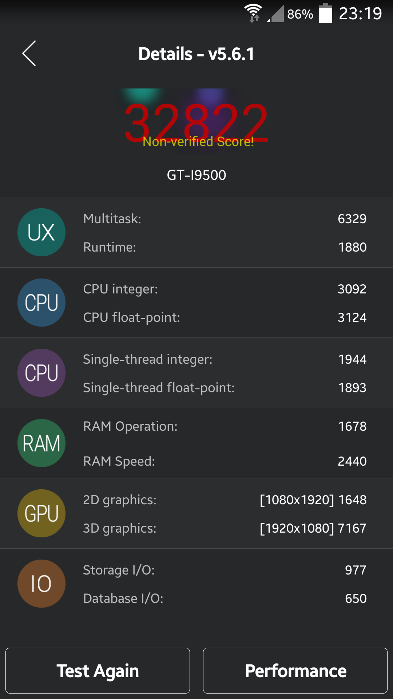Screen dimensions: 393x699
Task: Tap the GT-I9500 device name
Action: (x=196, y=175)
